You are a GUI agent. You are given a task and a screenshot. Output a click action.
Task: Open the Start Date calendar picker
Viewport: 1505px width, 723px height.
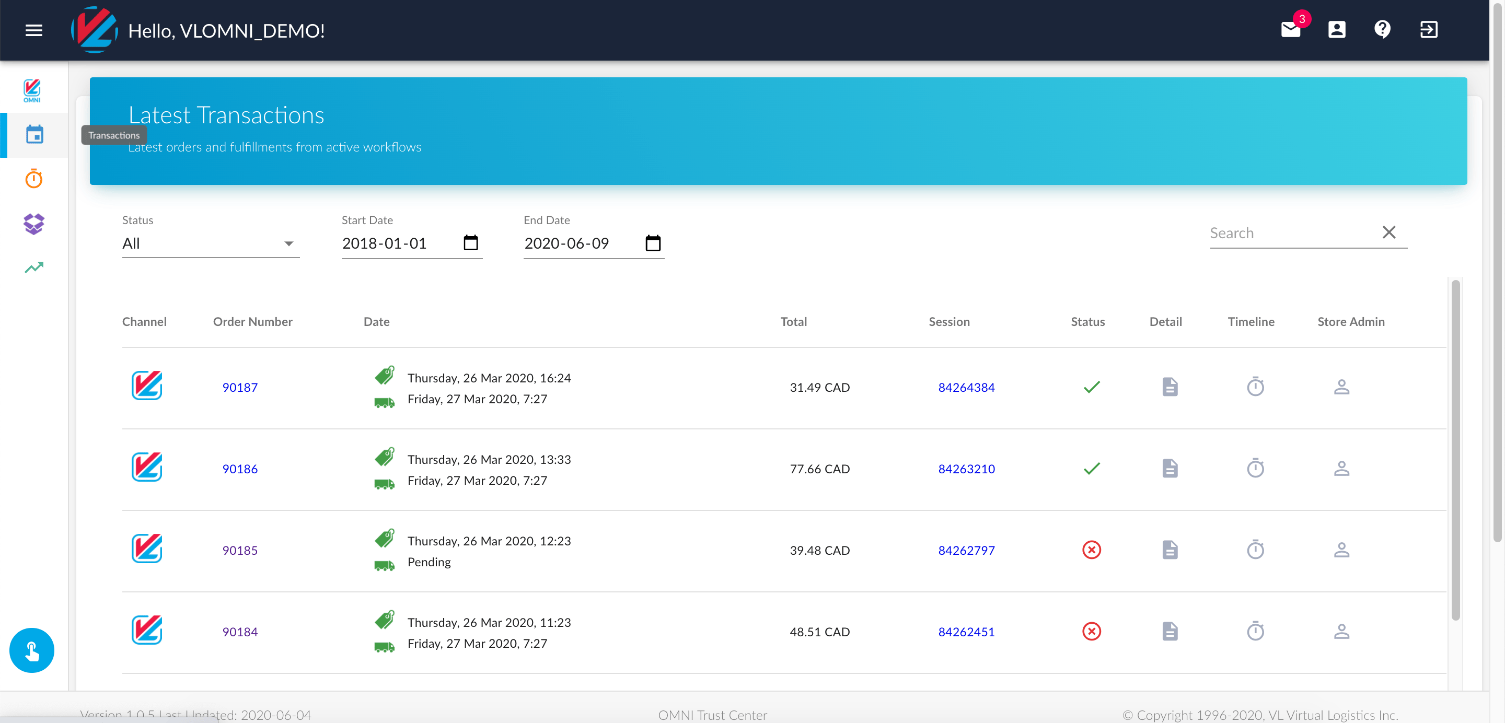tap(470, 243)
